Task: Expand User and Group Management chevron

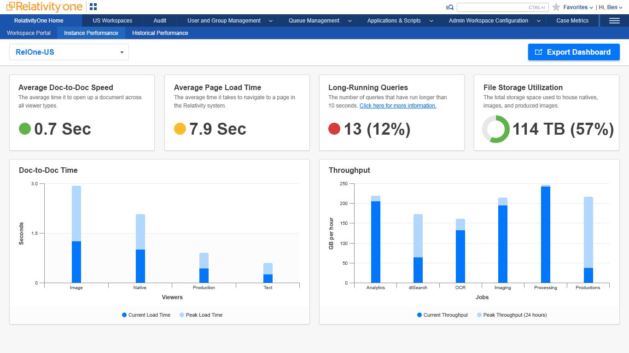Action: (270, 21)
